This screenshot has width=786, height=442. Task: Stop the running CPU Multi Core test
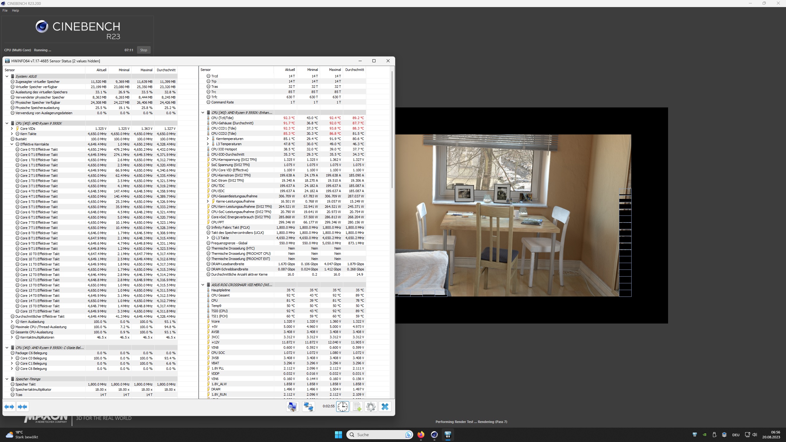click(143, 50)
